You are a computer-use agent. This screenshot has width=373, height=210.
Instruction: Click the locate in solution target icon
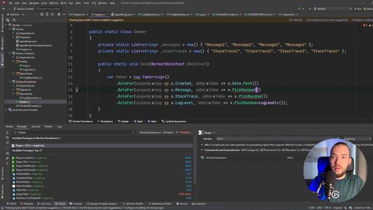point(42,15)
